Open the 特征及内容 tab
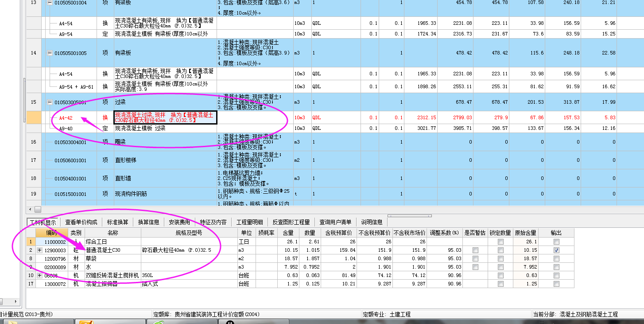The width and height of the screenshot is (644, 324). (213, 222)
